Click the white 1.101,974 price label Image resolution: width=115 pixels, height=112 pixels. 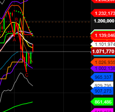[103, 44]
